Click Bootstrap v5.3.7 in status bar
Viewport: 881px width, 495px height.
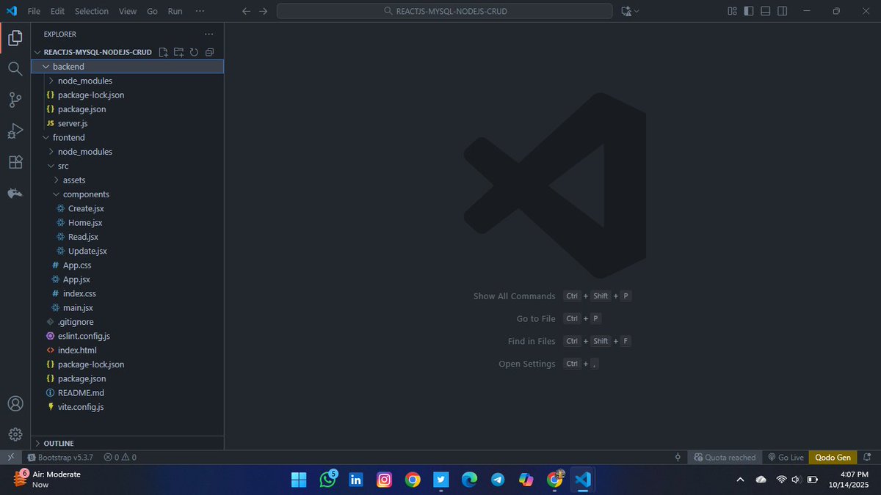pos(60,457)
